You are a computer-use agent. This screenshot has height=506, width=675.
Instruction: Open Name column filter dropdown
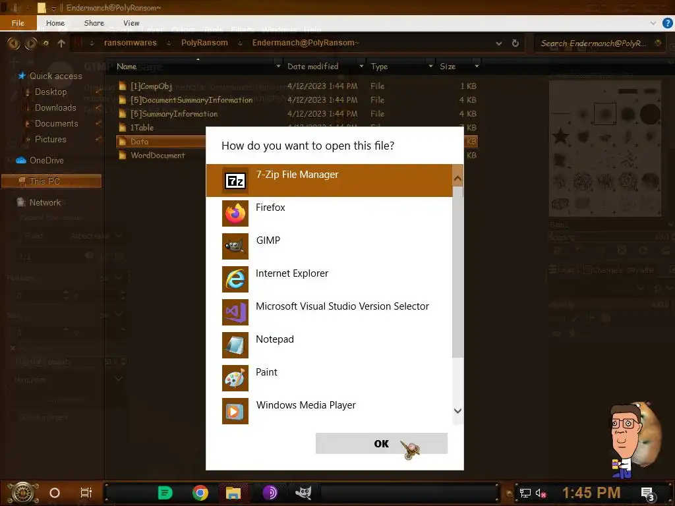pos(278,67)
